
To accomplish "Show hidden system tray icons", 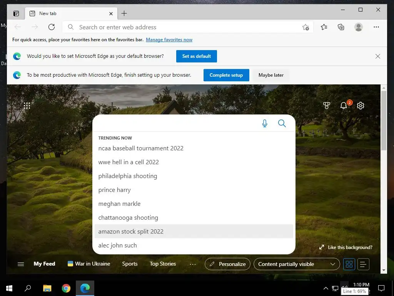I will [326, 288].
